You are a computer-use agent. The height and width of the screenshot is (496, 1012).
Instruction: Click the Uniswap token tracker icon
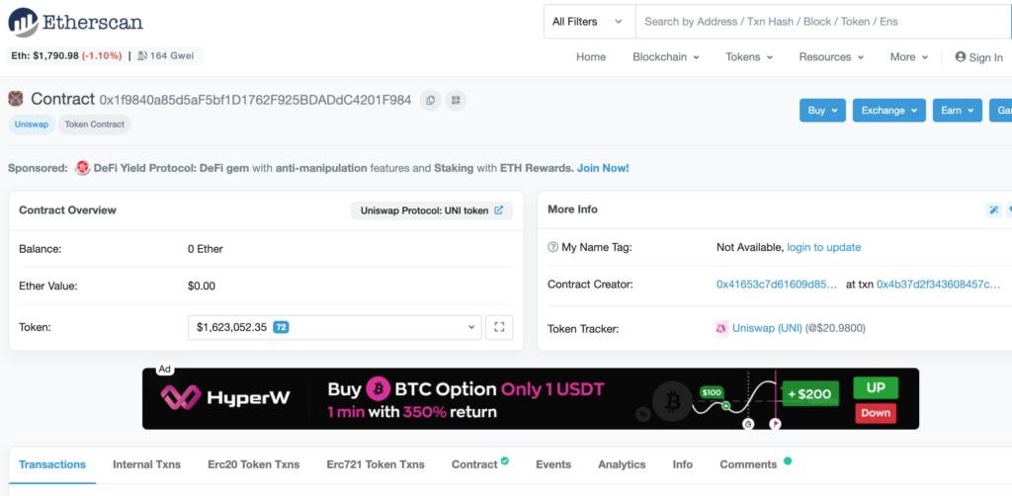click(720, 328)
